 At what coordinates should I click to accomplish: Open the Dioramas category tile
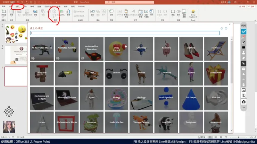tap(92, 122)
